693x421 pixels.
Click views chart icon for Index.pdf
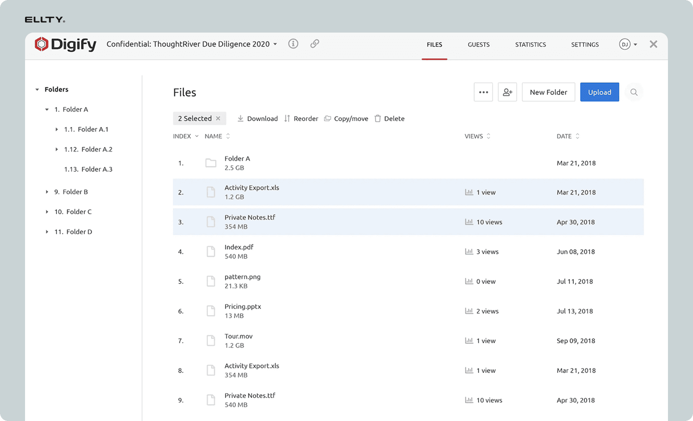[469, 251]
